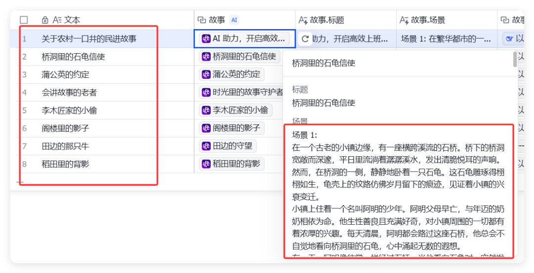The image size is (534, 273).
Task: Select text cell 桥洞里的石龟信使 in row 2
Action: click(73, 57)
